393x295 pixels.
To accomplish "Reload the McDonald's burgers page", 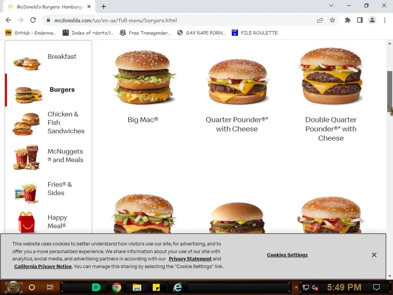I will pyautogui.click(x=33, y=20).
